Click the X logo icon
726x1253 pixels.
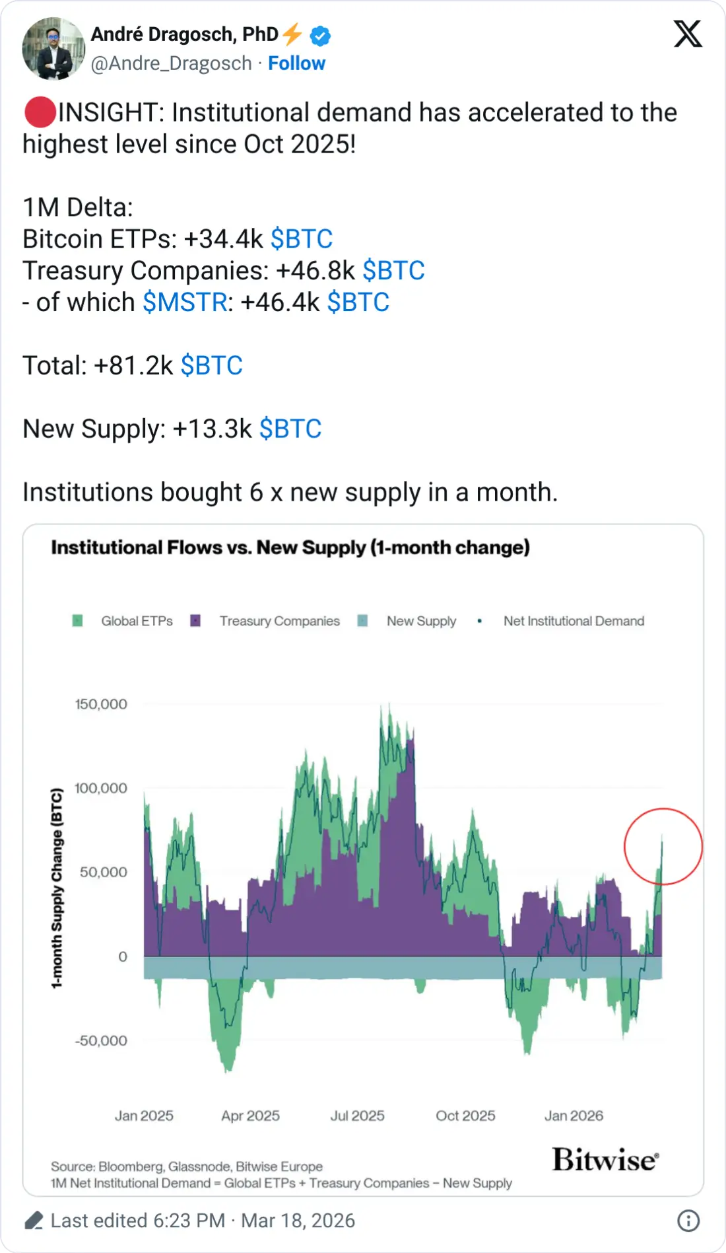pos(688,34)
